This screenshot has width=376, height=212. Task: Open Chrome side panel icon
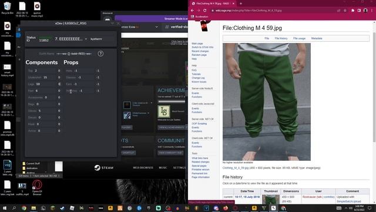[x=359, y=11]
